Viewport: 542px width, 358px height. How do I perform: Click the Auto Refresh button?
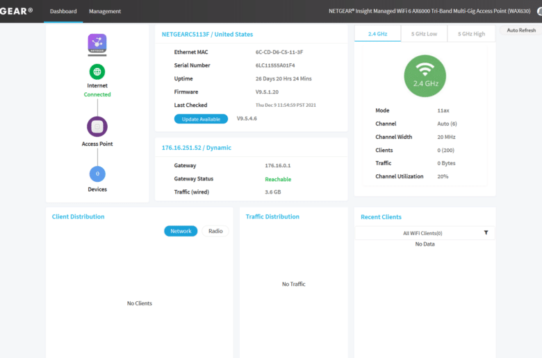(x=521, y=31)
